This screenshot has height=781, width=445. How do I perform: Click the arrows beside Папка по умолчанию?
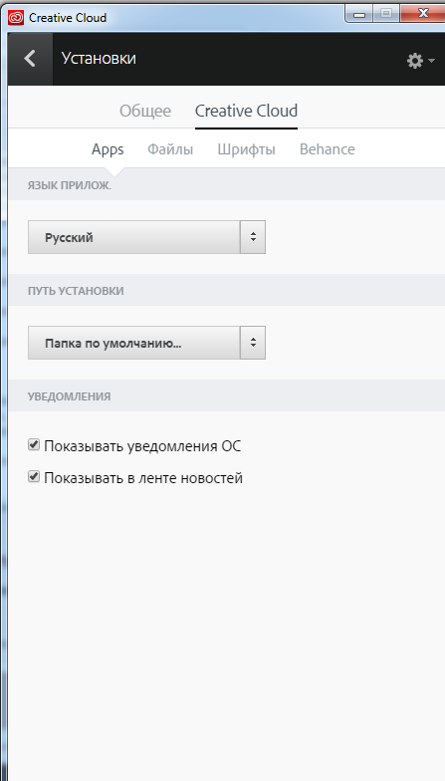tap(253, 343)
